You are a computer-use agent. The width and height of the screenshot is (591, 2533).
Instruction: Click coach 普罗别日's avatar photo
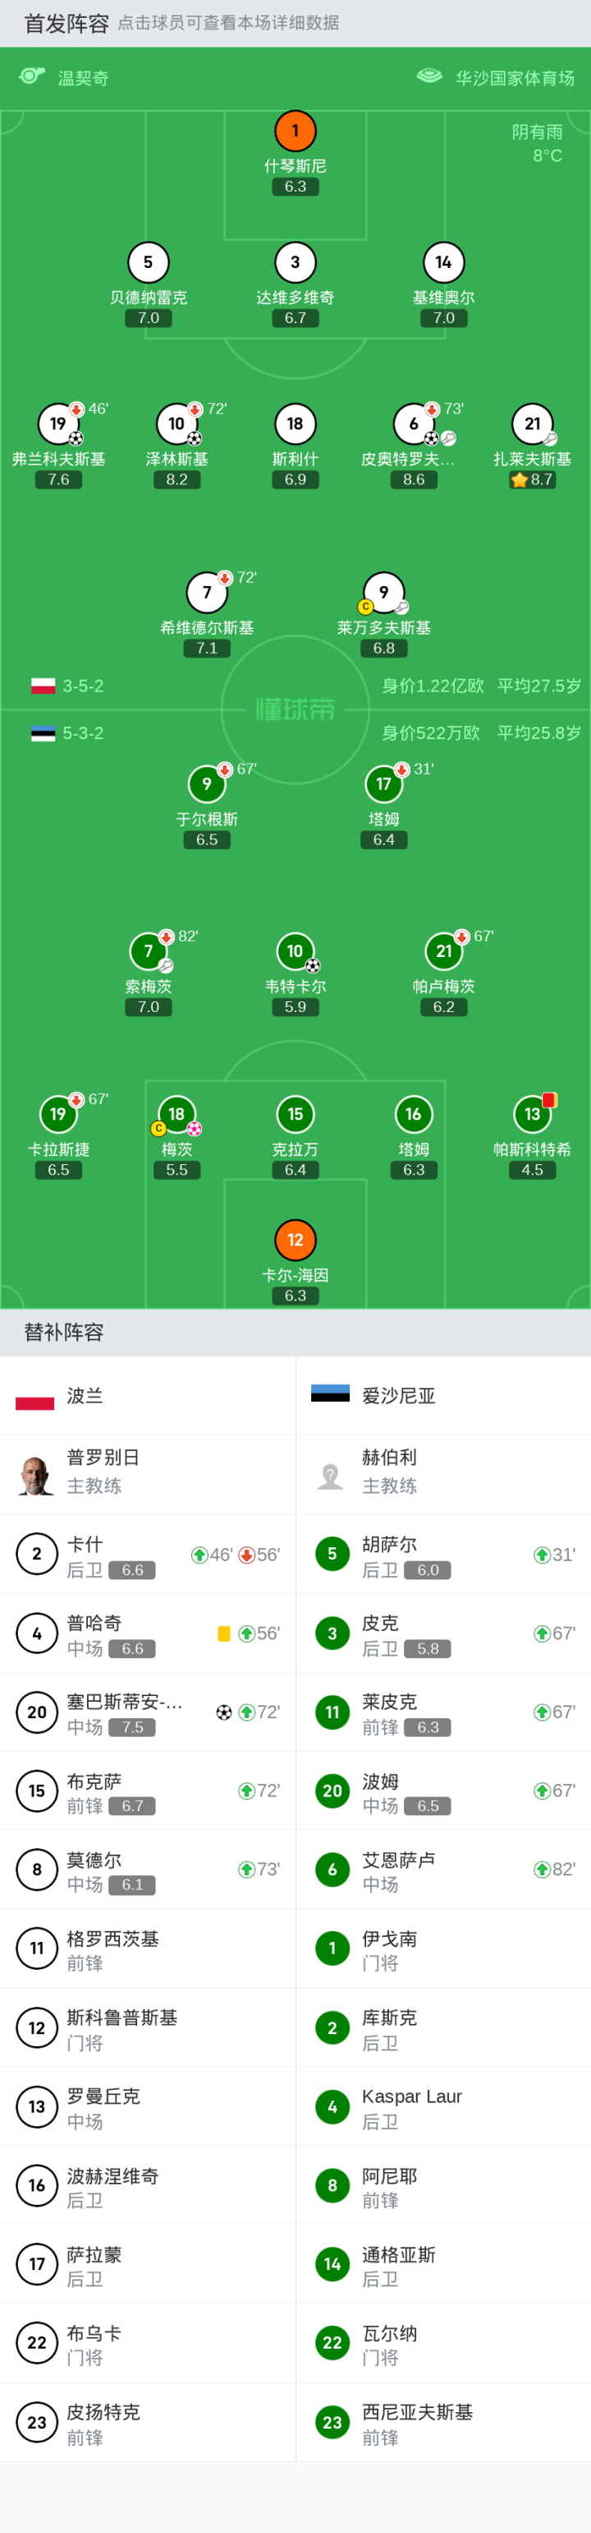click(36, 1474)
